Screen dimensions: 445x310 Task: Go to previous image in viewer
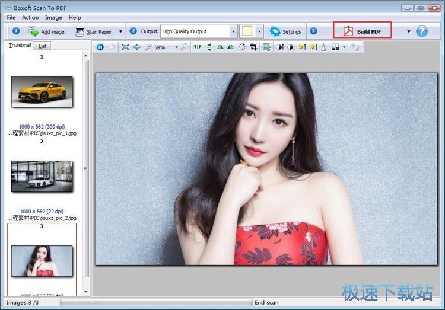[x=100, y=47]
